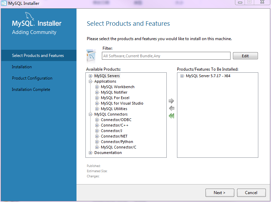Click the MySQL dolphin logo in sidebar
The height and width of the screenshot is (202, 271).
tap(30, 16)
